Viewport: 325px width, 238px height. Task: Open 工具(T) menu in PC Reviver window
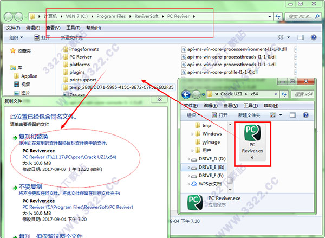click(x=73, y=28)
